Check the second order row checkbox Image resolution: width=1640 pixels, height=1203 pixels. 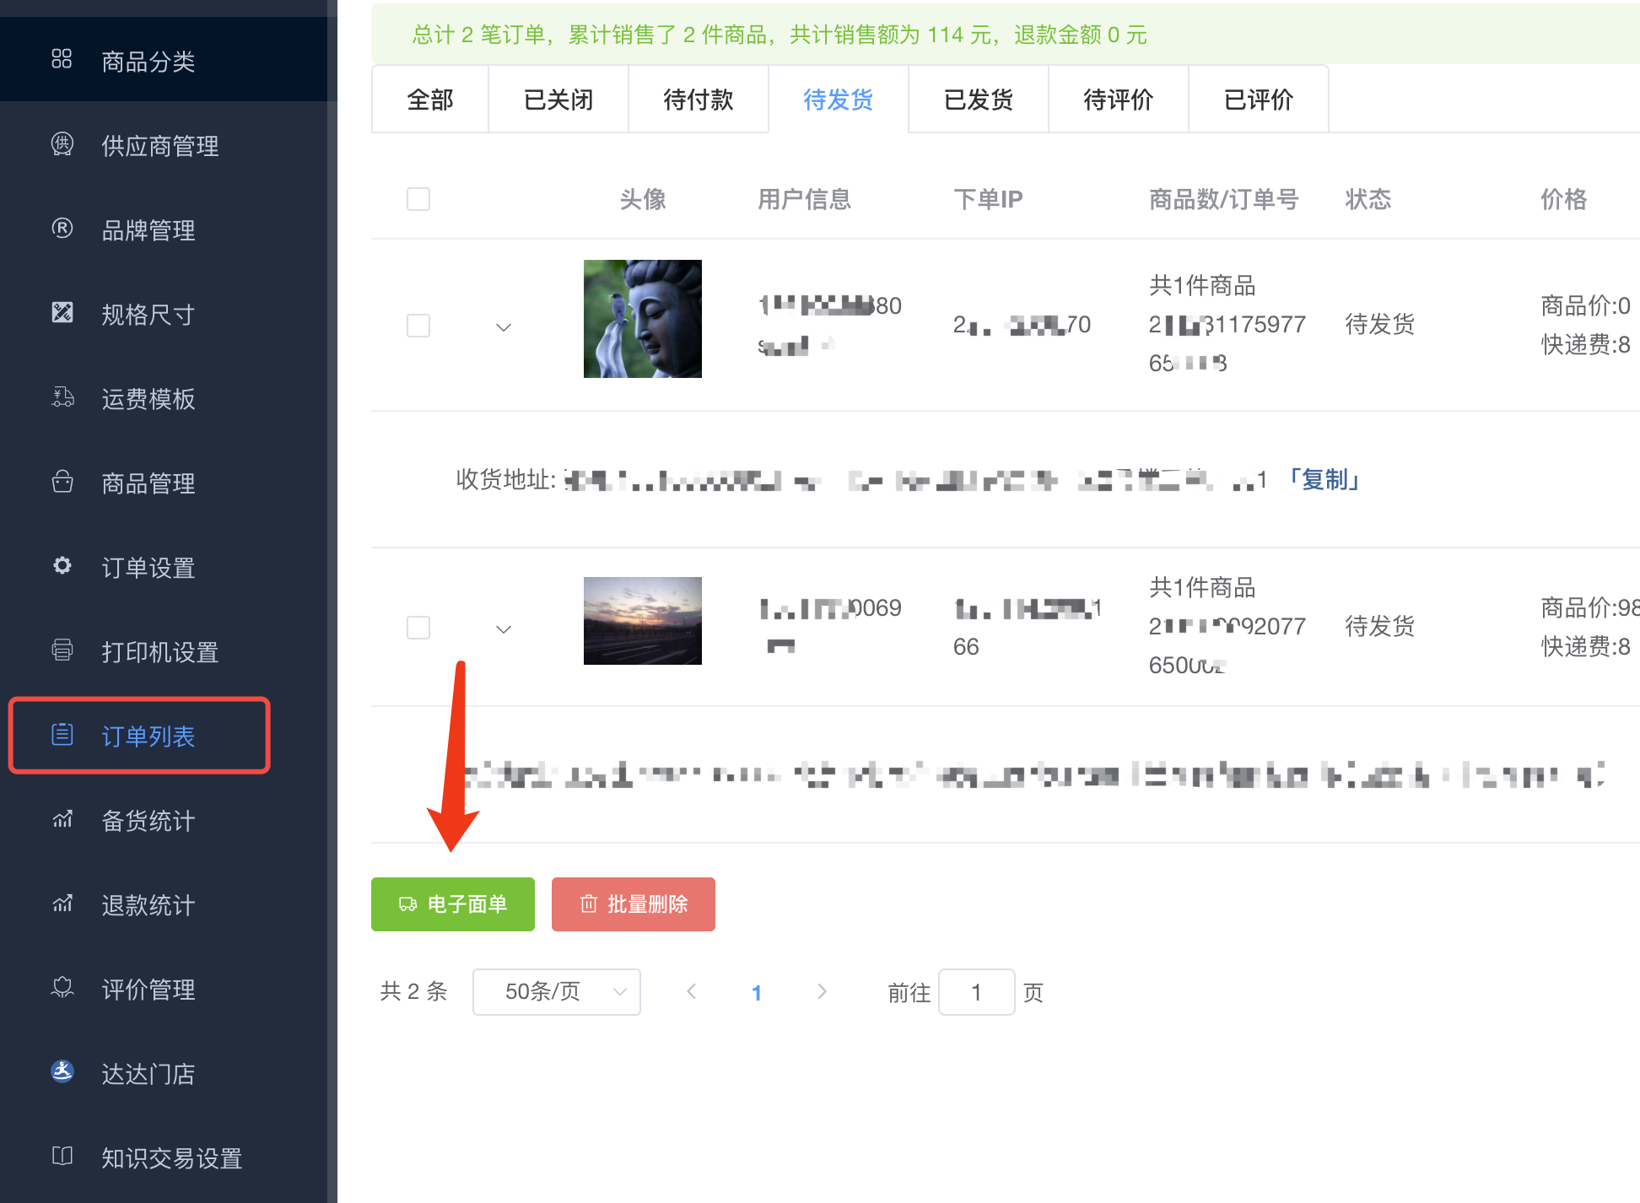pyautogui.click(x=418, y=628)
